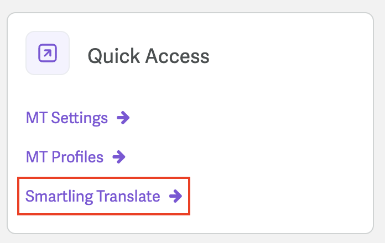Click the arrow icon beside MT Settings
The width and height of the screenshot is (385, 243).
coord(123,118)
